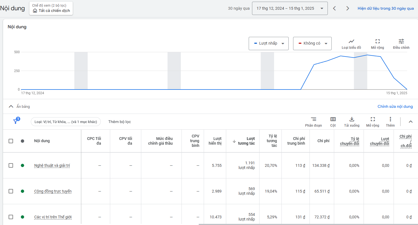Image resolution: width=418 pixels, height=225 pixels.
Task: Open the Không có metric dropdown
Action: tap(312, 44)
